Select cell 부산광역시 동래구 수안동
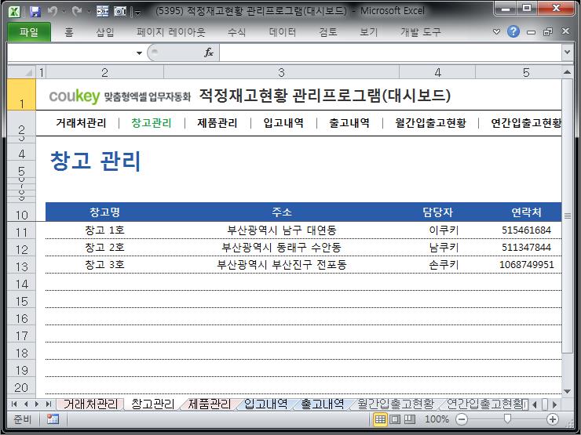581x435 pixels. (281, 248)
